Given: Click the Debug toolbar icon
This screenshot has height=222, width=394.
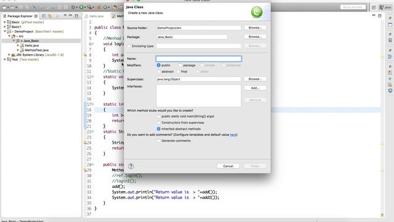Looking at the screenshot, I should click(73, 7).
